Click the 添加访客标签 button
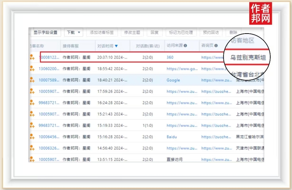Screen dimensions: 292x190 102,32
